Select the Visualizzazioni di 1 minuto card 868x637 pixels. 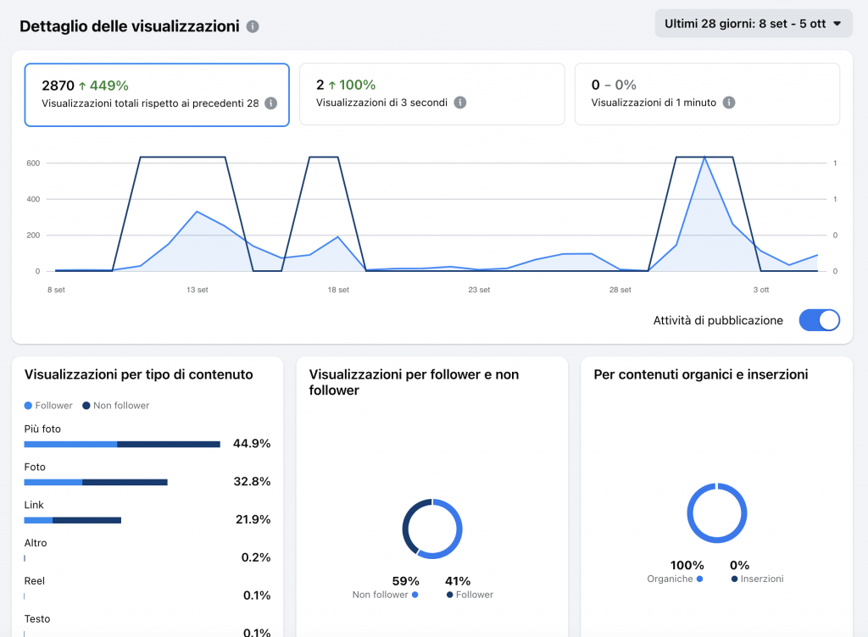click(x=707, y=94)
